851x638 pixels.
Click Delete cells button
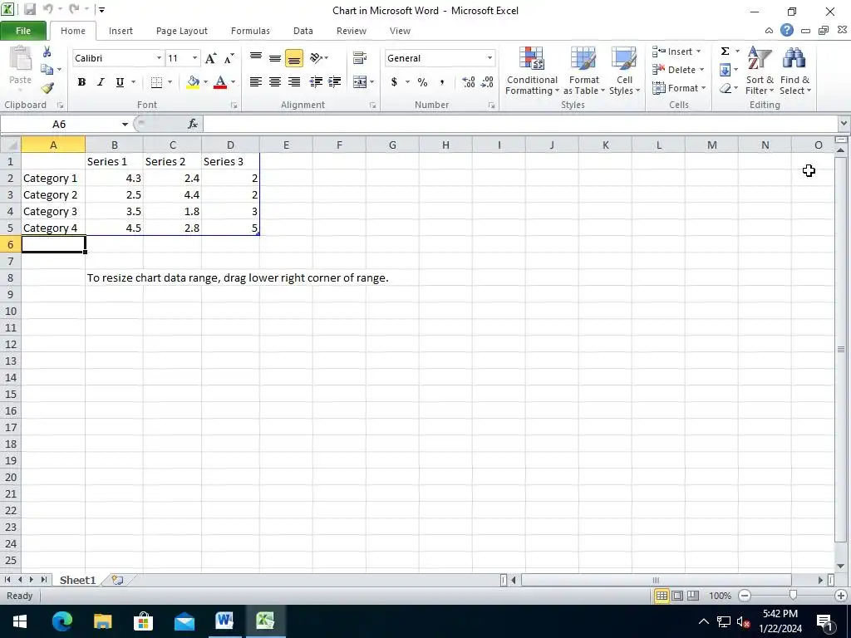pos(678,70)
